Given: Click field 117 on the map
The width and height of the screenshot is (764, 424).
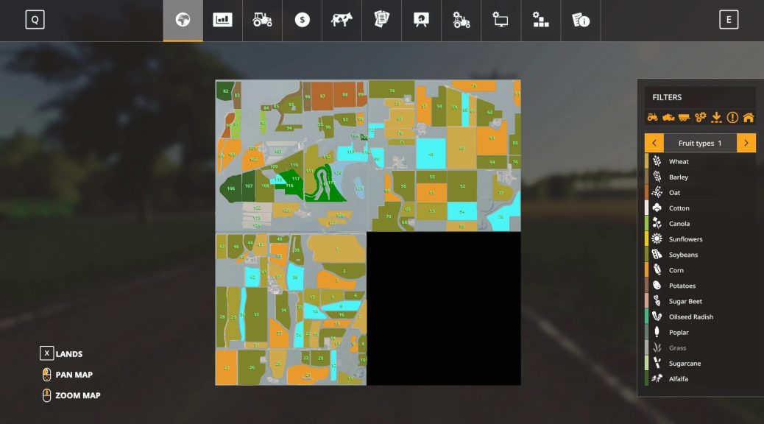Looking at the screenshot, I should tap(296, 179).
